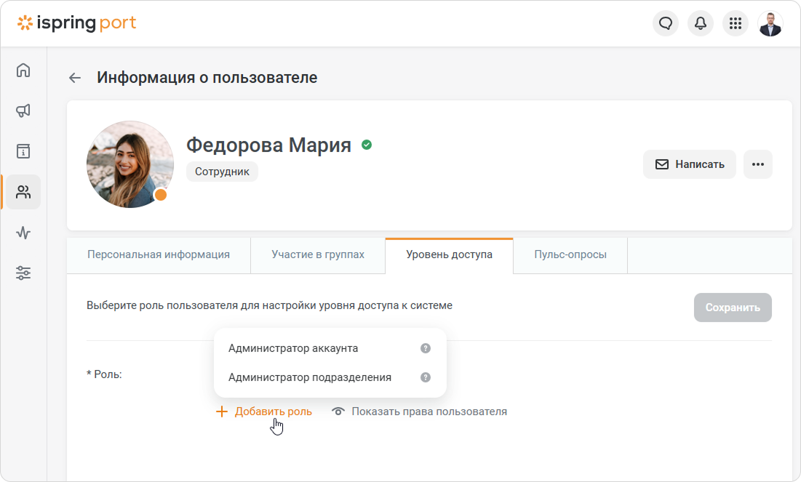Click the Сотрудник role badge
The image size is (801, 482).
tap(222, 172)
